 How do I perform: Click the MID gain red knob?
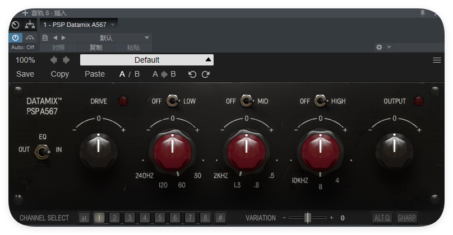coord(247,152)
